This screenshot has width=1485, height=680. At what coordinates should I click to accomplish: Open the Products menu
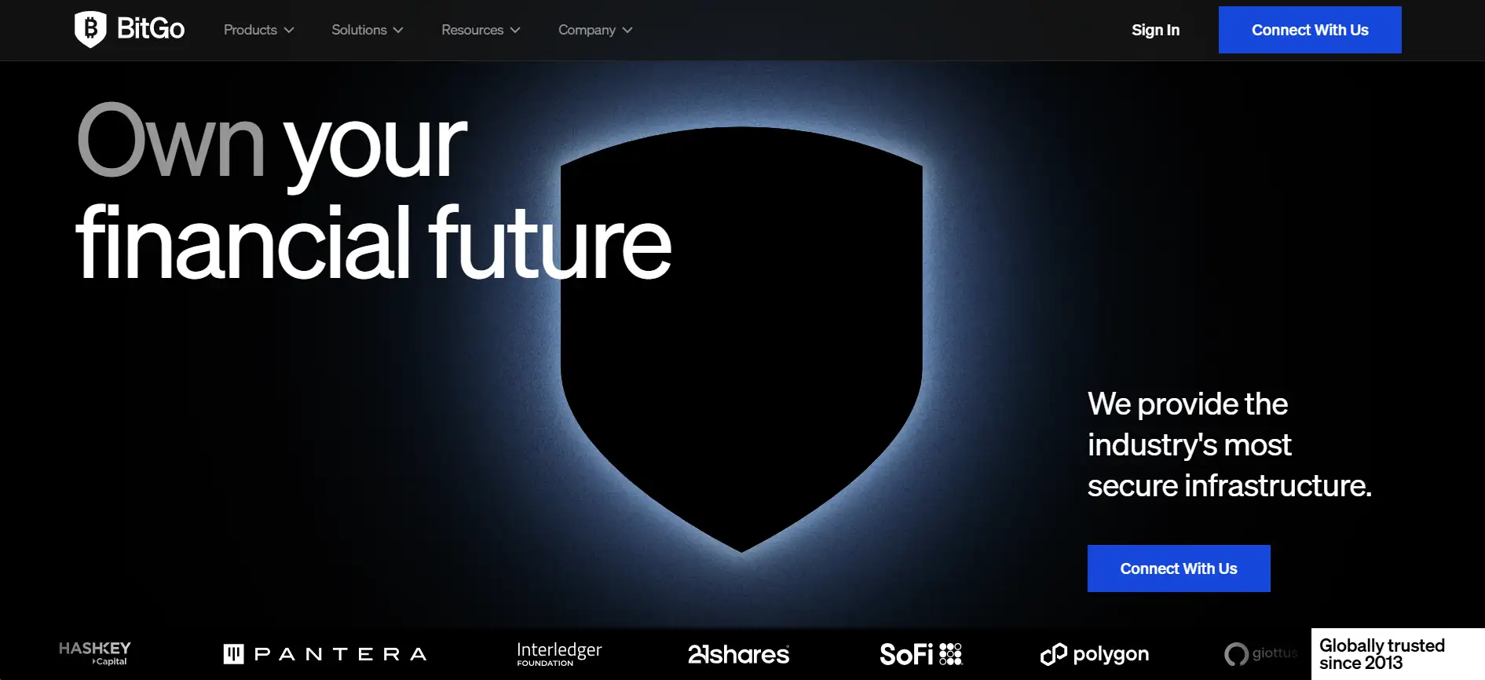[x=259, y=30]
